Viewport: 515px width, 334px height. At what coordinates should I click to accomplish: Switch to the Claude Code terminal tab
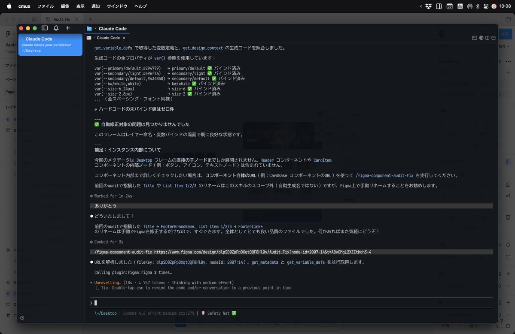(108, 38)
